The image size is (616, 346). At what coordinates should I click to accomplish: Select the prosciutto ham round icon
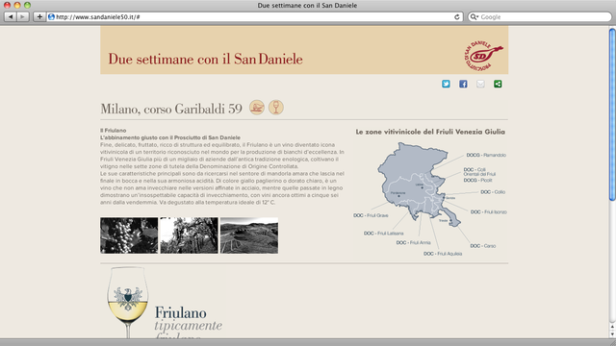(257, 108)
